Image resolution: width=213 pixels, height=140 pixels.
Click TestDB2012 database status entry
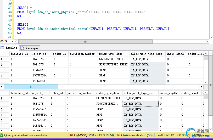tap(165, 135)
